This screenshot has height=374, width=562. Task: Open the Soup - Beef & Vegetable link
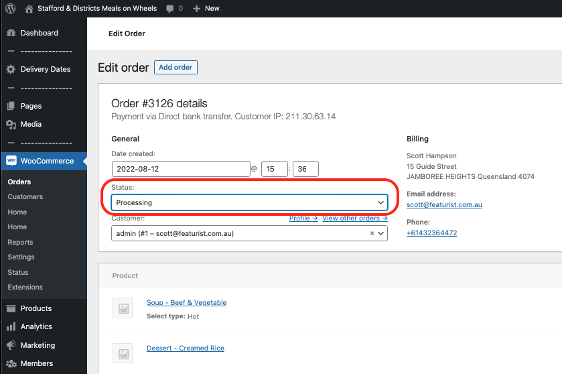[186, 303]
